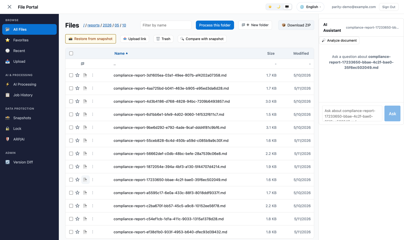This screenshot has height=240, width=404.
Task: Open more menu for compliance-report-c54ef1cb
Action: [x=93, y=219]
